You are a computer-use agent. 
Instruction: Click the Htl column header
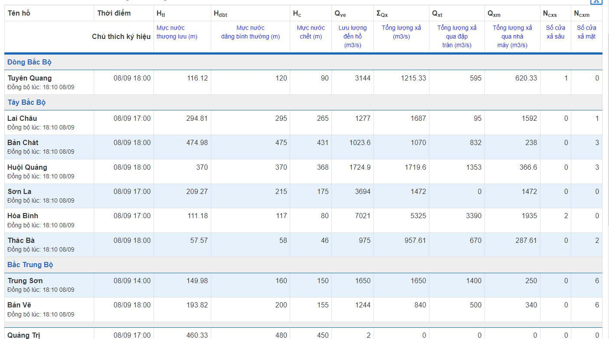161,14
